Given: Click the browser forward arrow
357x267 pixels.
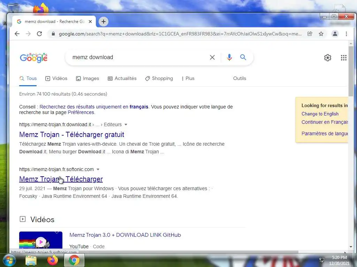Looking at the screenshot, I should click(28, 34).
